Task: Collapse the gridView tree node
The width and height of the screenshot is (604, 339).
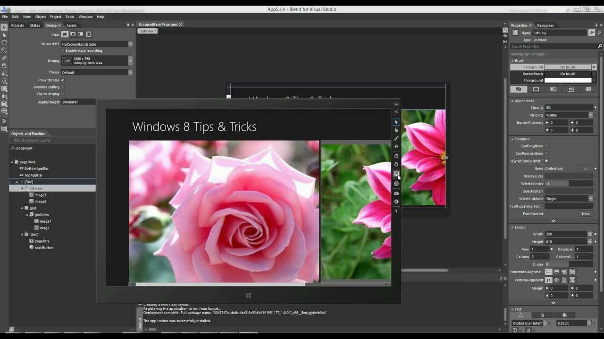Action: (x=27, y=215)
